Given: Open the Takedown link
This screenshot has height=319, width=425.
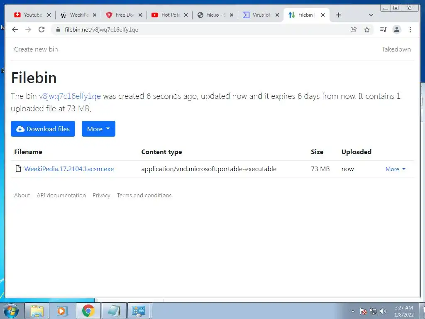Looking at the screenshot, I should pos(396,49).
